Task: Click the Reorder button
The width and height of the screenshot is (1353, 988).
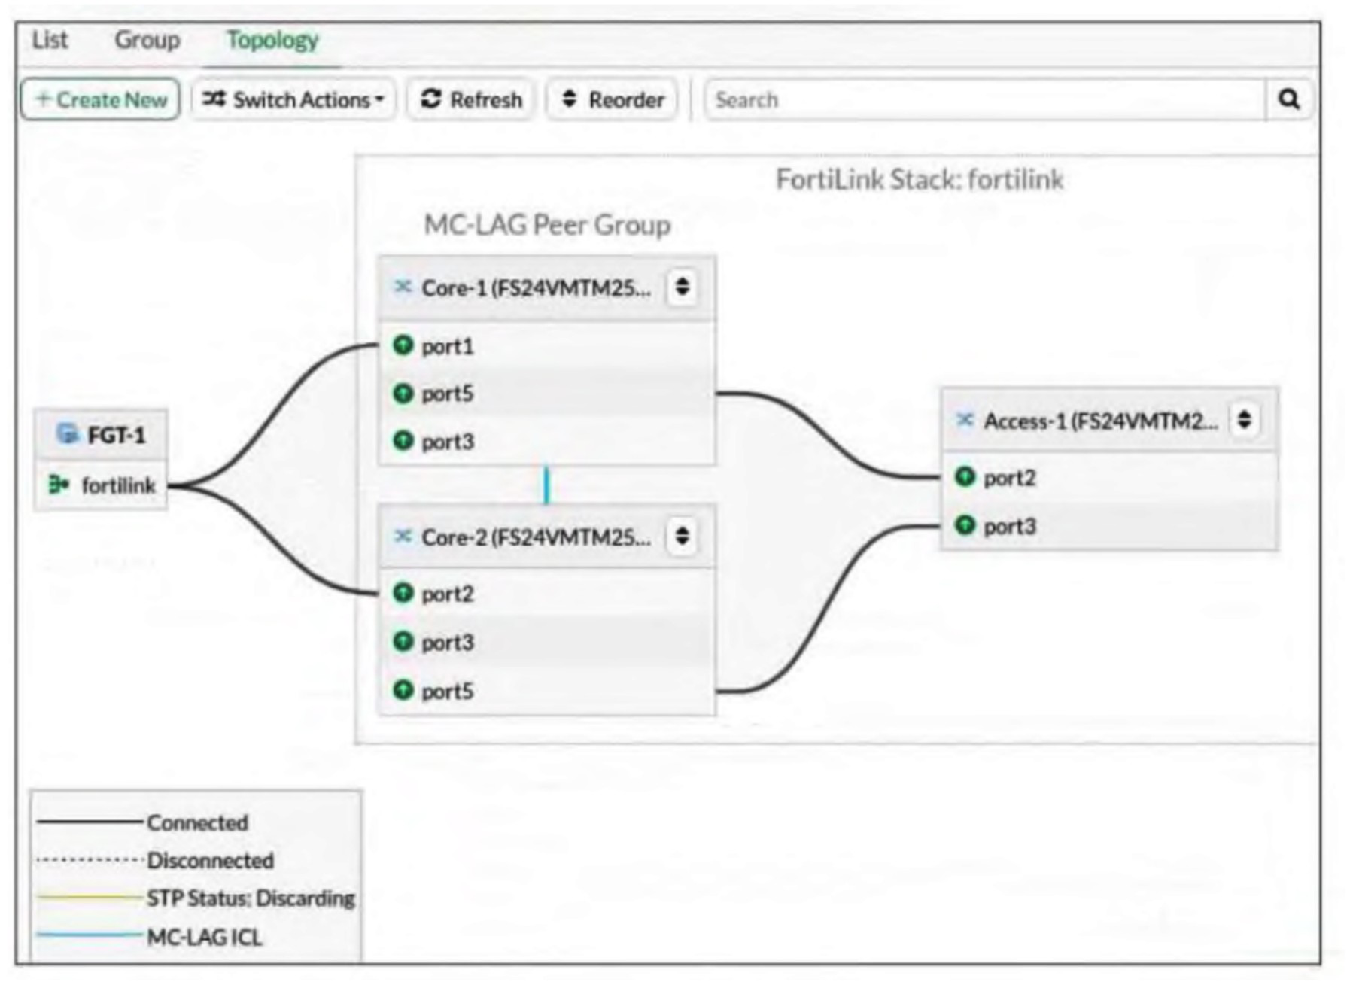Action: point(613,99)
